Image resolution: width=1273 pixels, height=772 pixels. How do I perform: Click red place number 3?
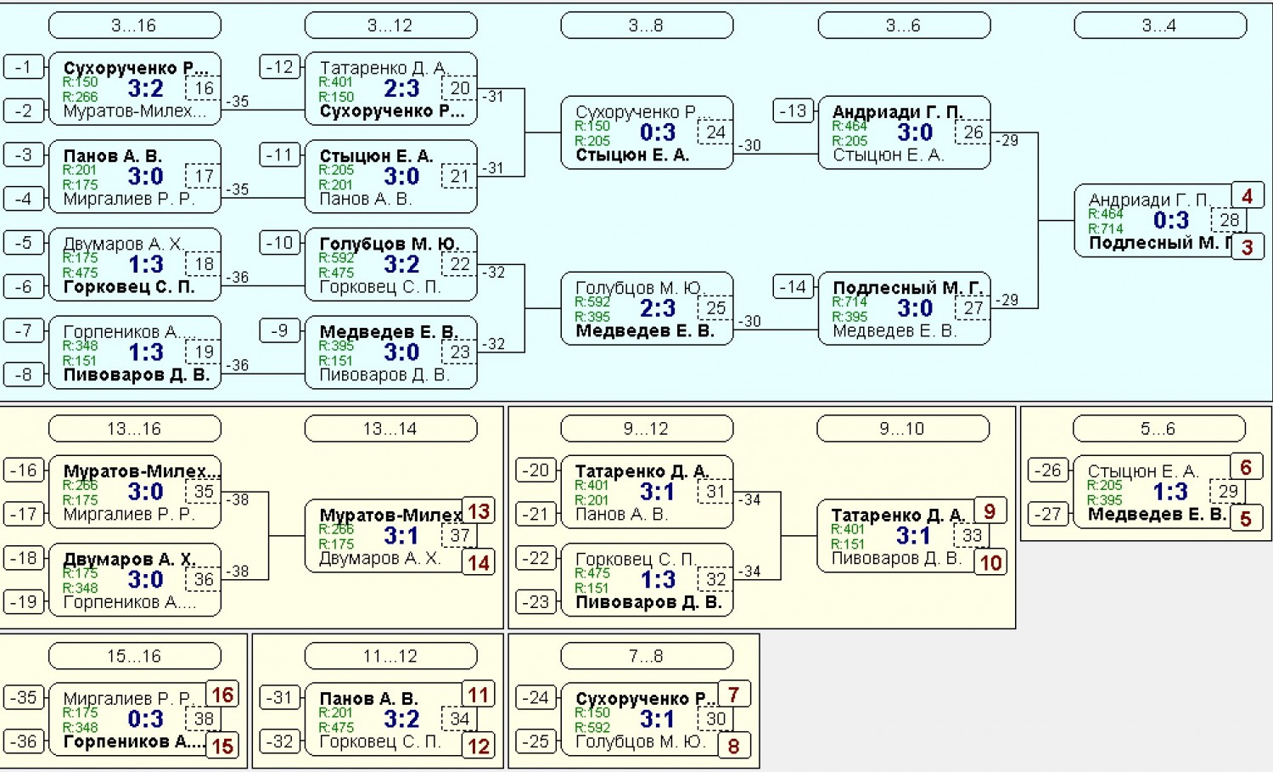[1248, 247]
